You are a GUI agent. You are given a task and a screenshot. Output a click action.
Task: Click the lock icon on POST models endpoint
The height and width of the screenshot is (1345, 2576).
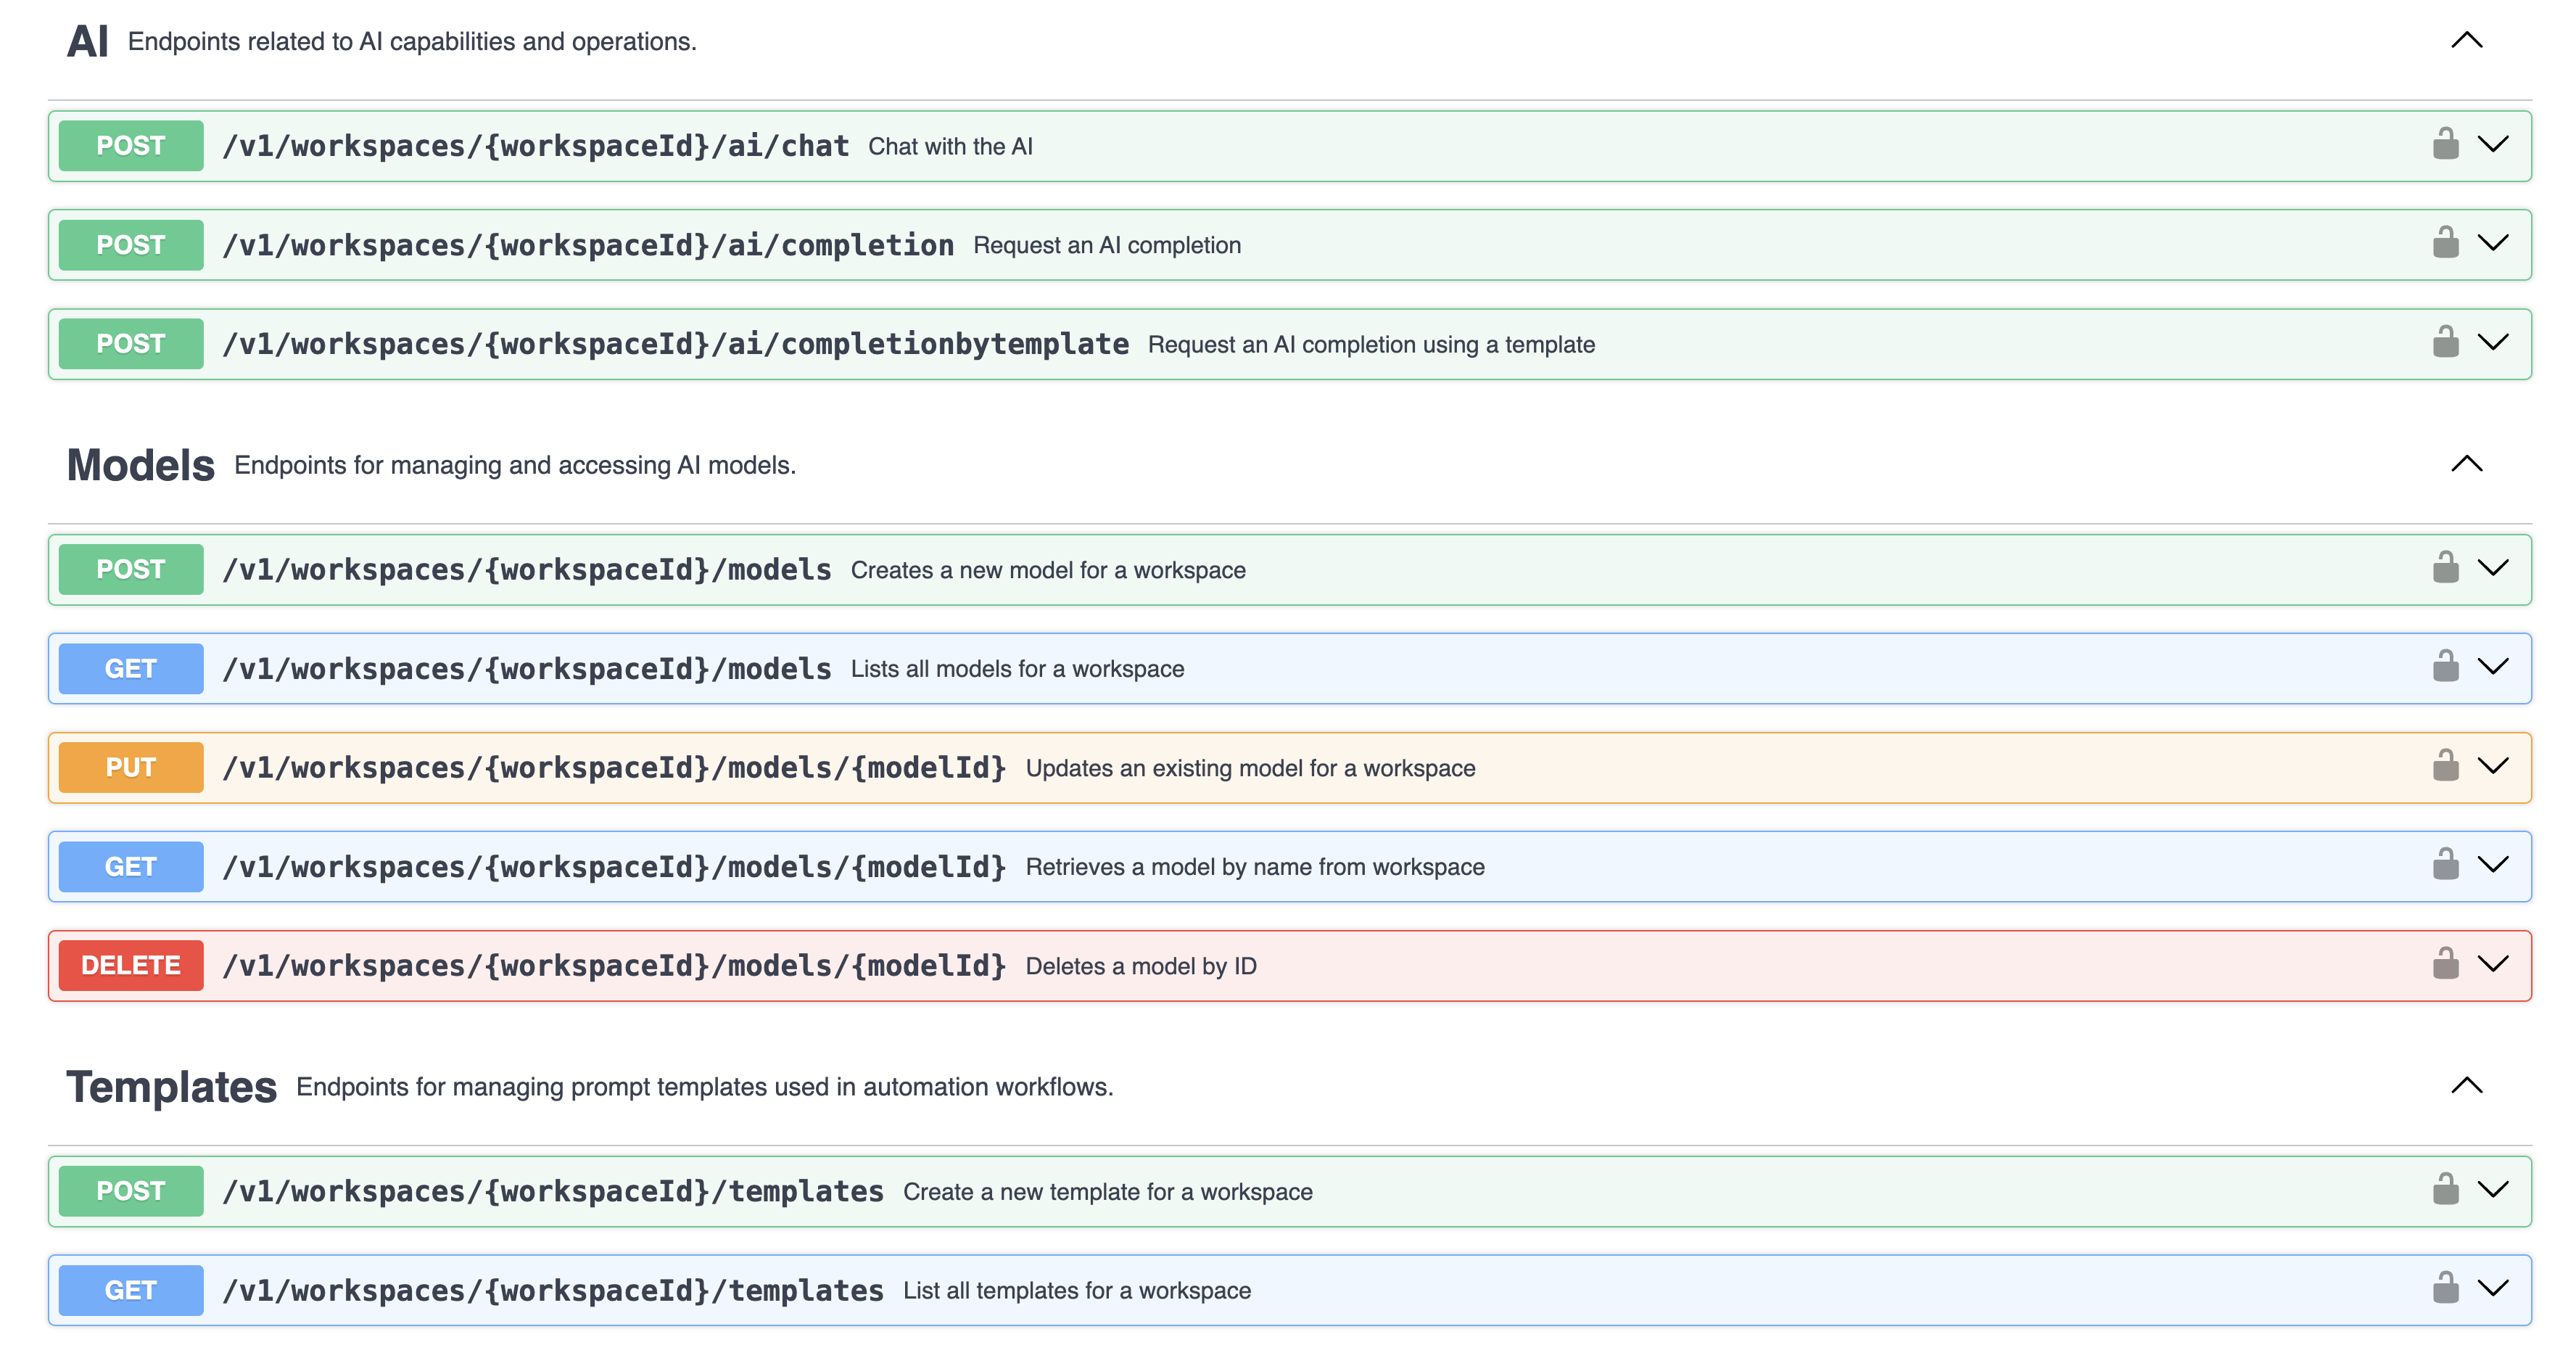point(2446,567)
